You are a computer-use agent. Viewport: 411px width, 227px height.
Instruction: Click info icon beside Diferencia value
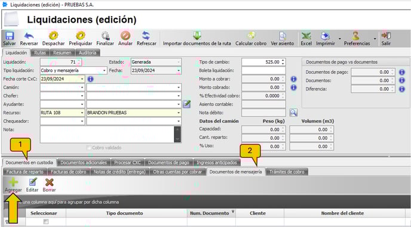(401, 89)
